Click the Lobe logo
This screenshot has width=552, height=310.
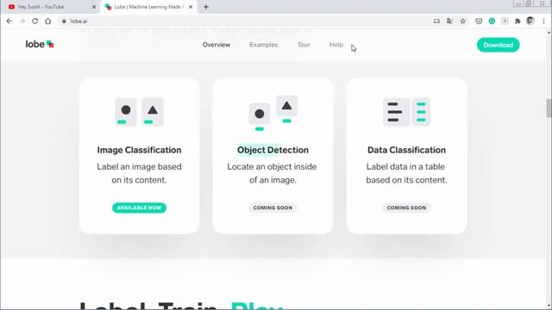[40, 44]
